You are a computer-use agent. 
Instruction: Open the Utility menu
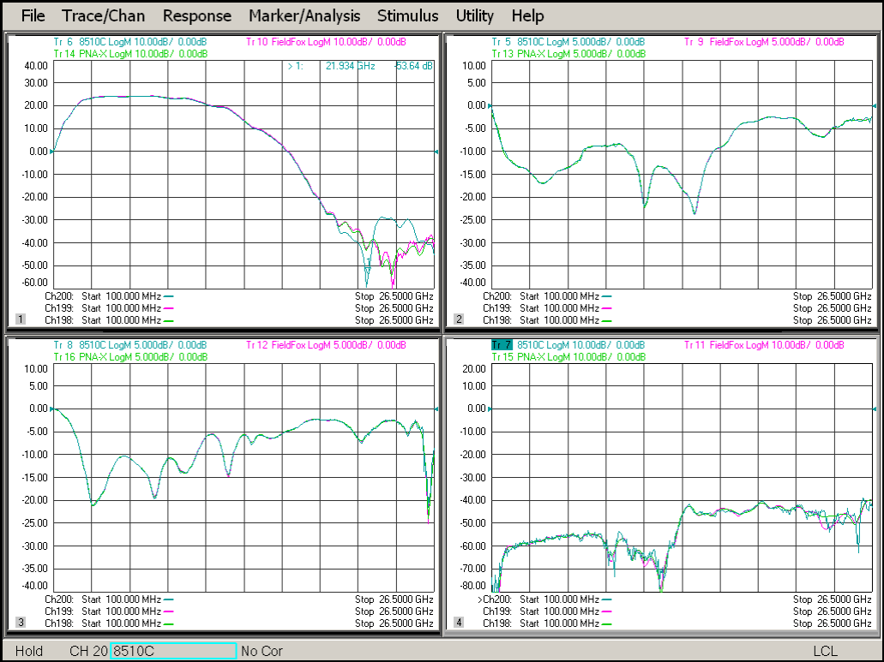(x=474, y=15)
